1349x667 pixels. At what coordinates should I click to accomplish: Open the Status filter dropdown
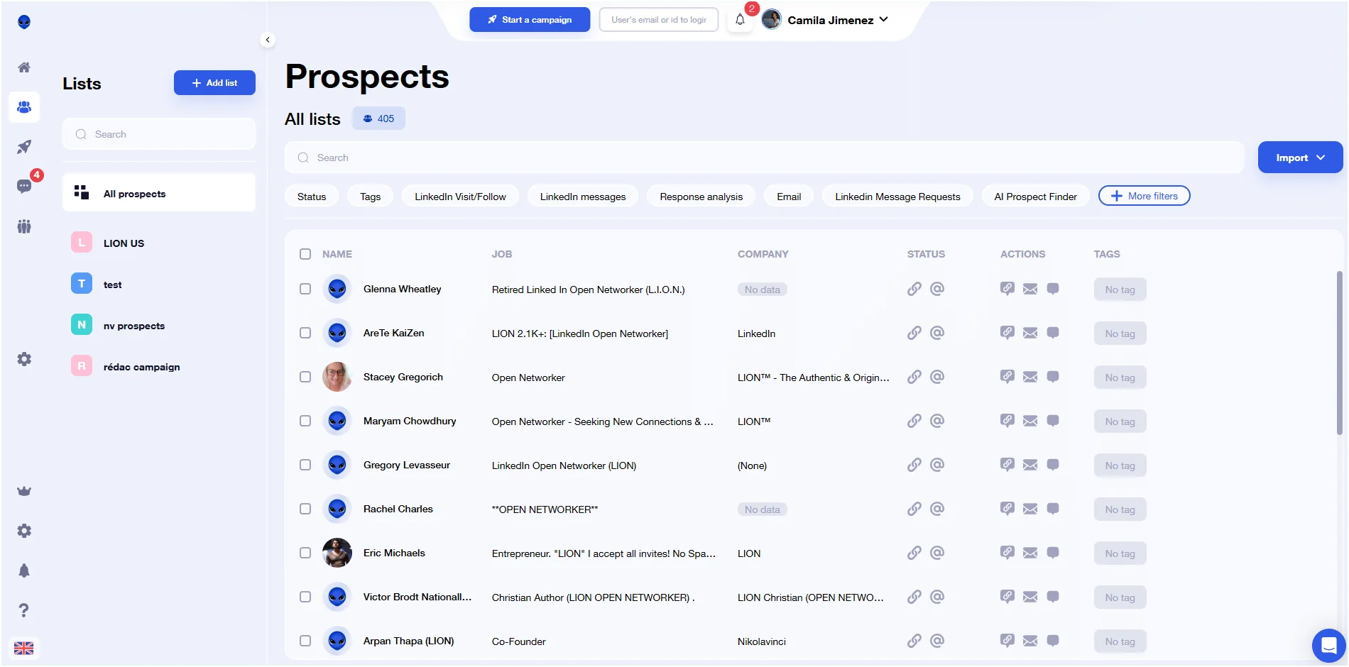point(312,197)
